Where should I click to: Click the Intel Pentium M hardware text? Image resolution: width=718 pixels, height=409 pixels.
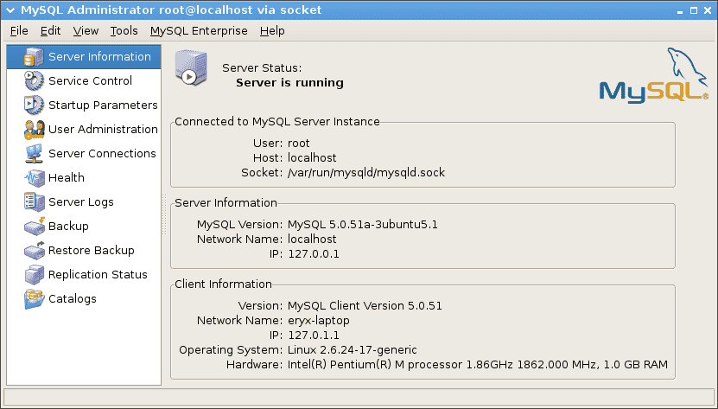478,365
